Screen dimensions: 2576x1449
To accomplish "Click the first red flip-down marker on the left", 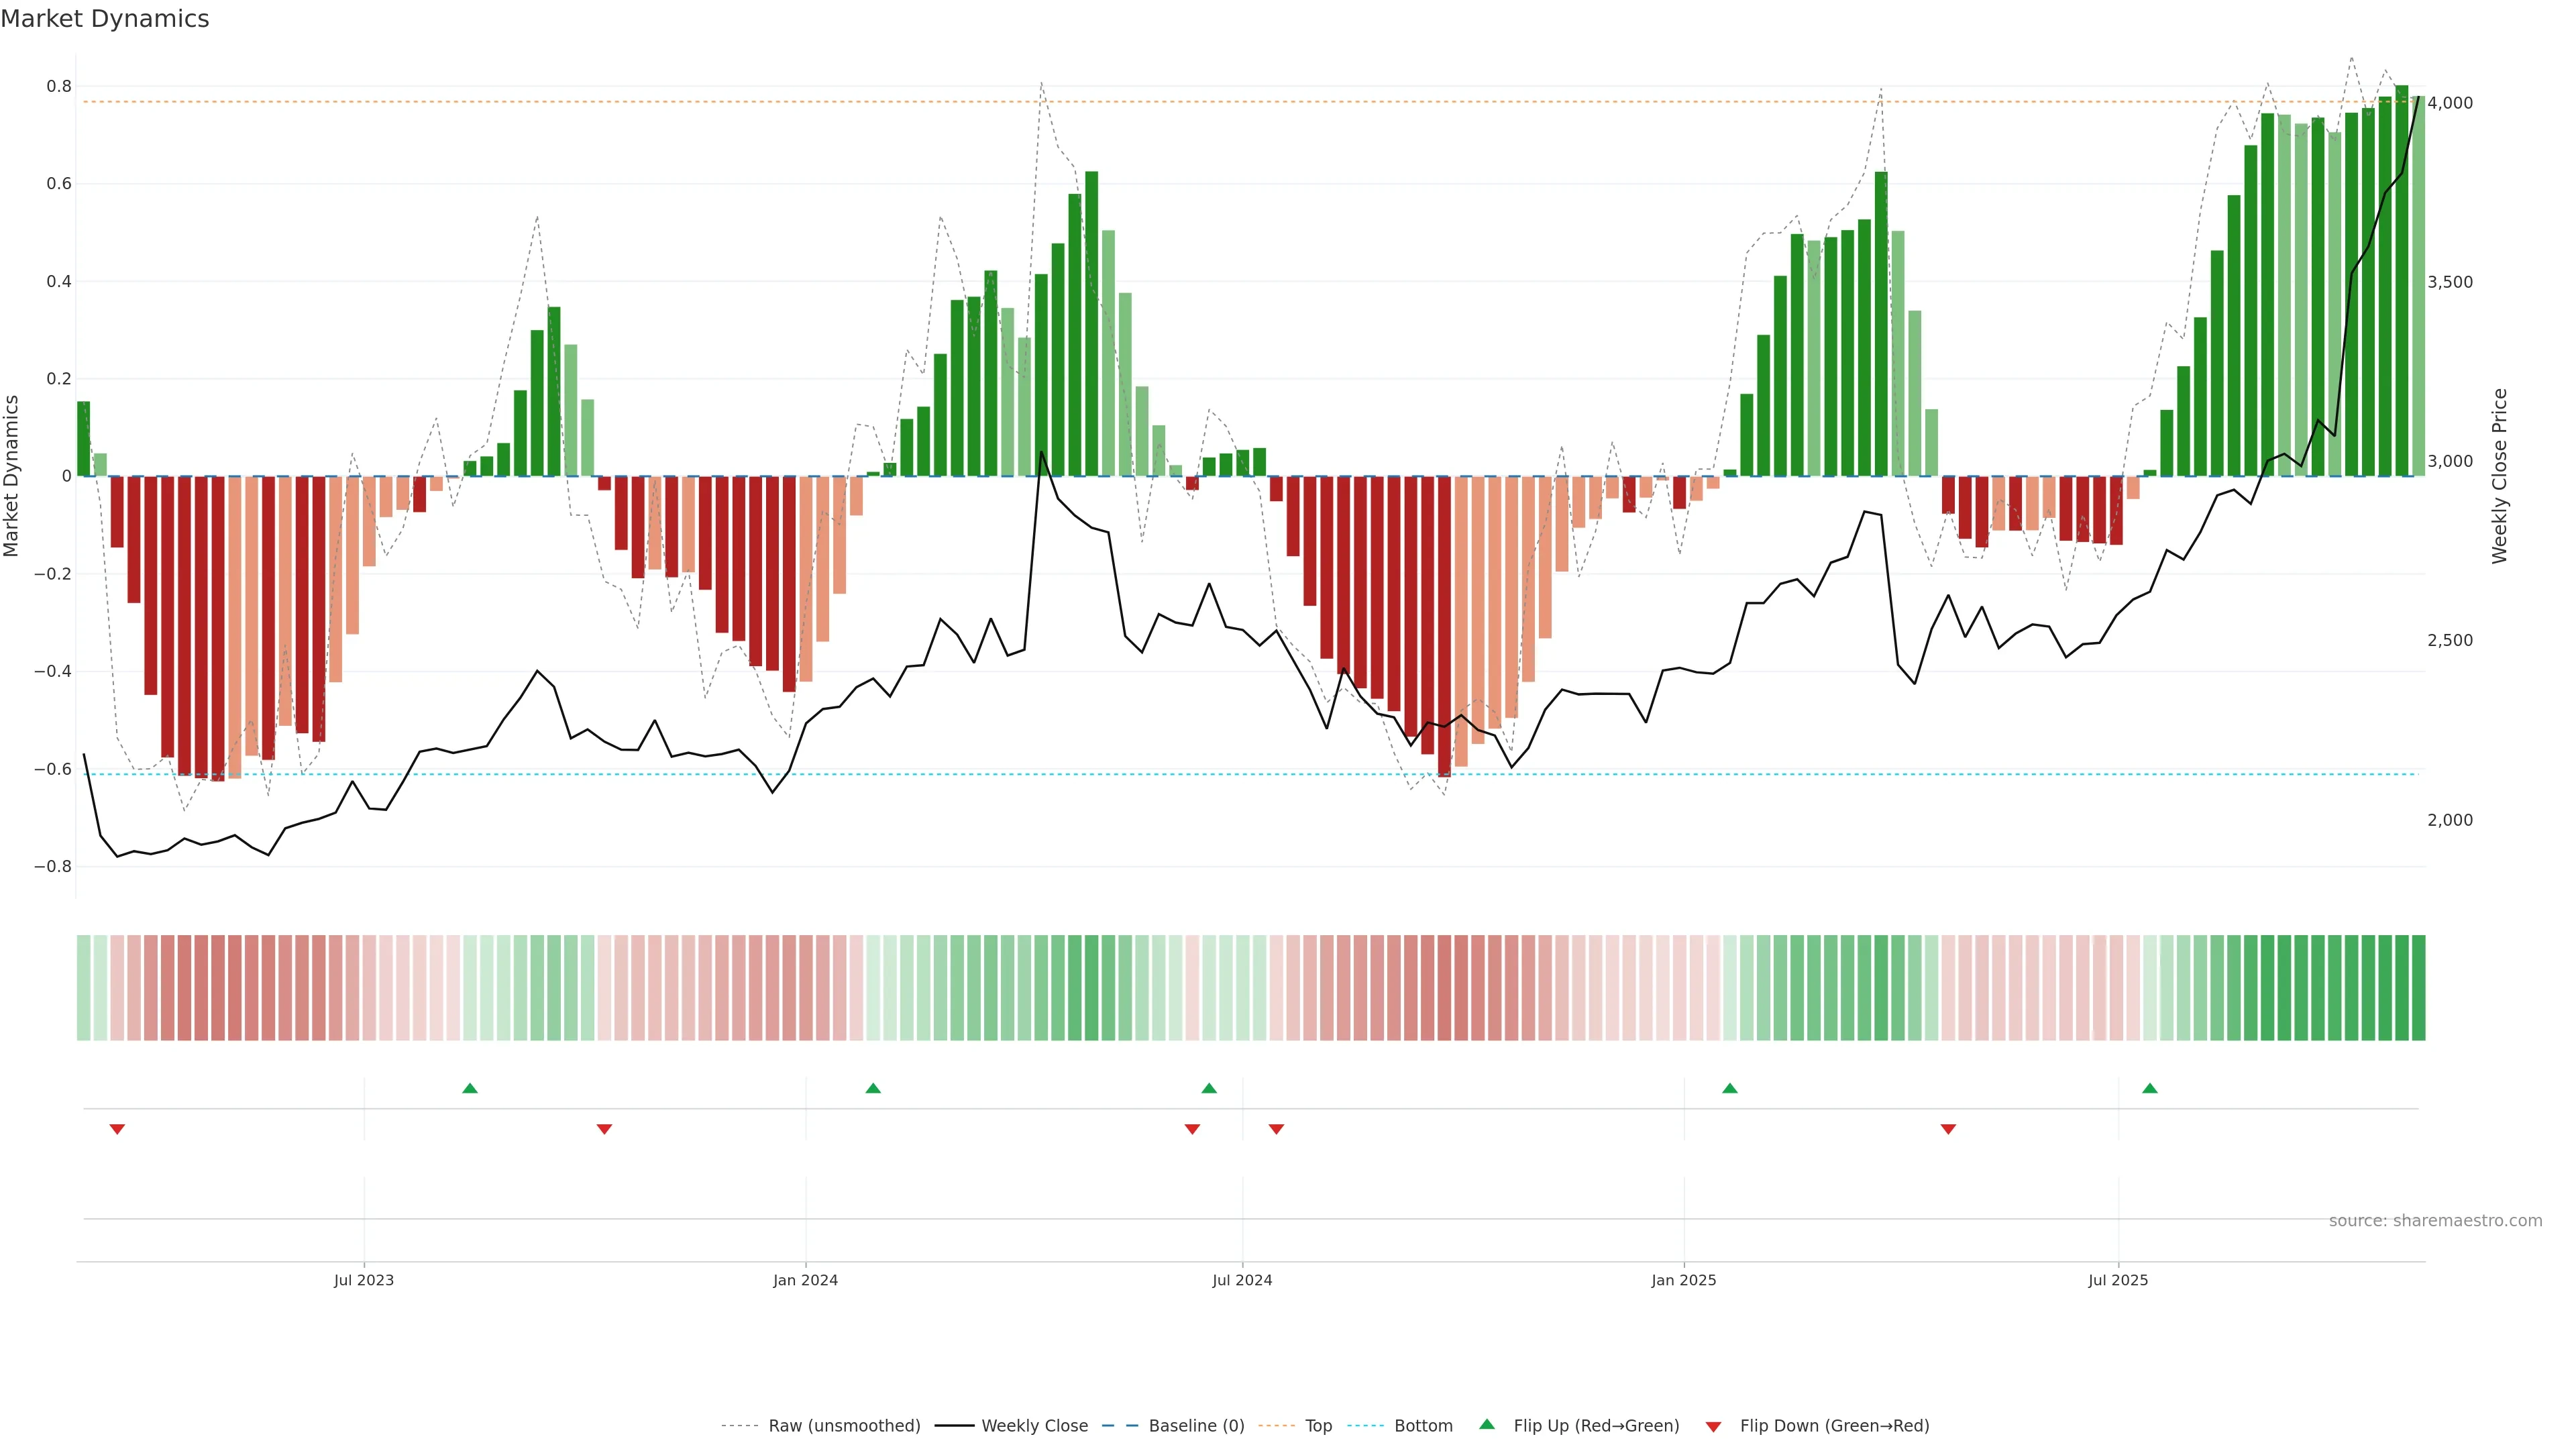I will click(117, 1129).
